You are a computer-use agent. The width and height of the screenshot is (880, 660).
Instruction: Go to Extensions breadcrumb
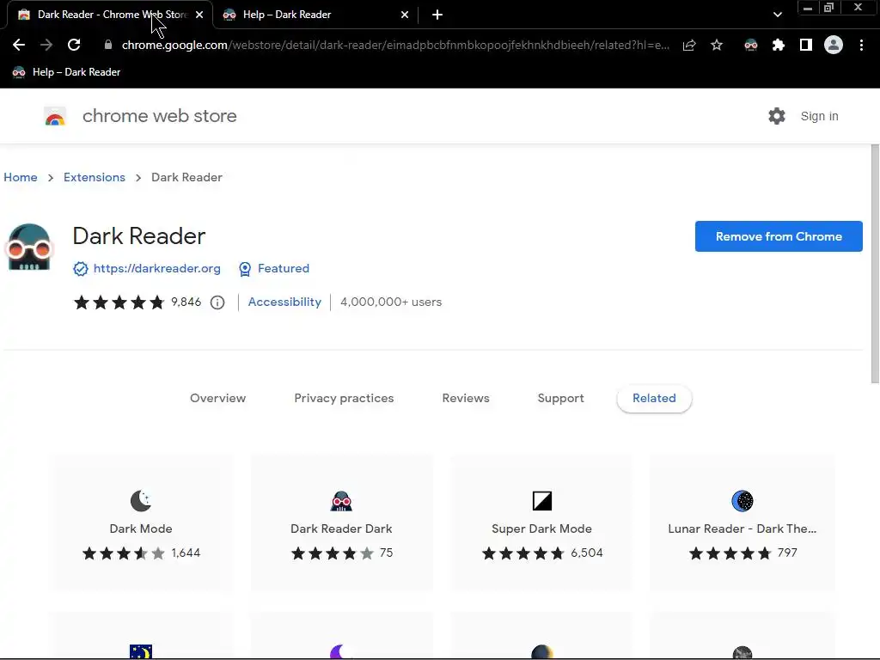tap(95, 177)
